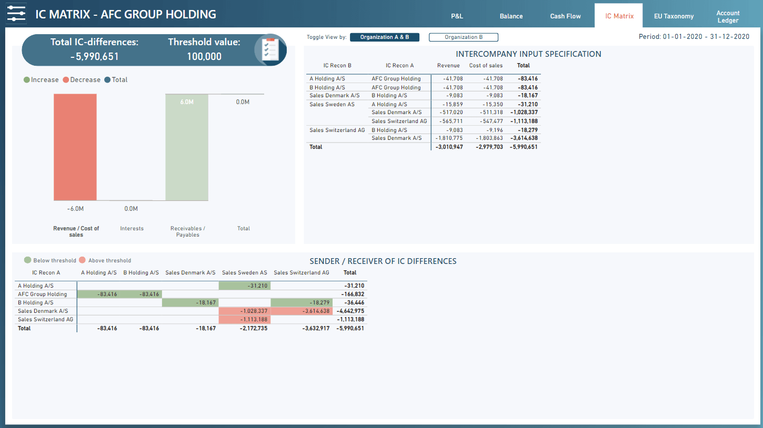This screenshot has width=763, height=428.
Task: Switch to the P&L tab
Action: point(457,16)
